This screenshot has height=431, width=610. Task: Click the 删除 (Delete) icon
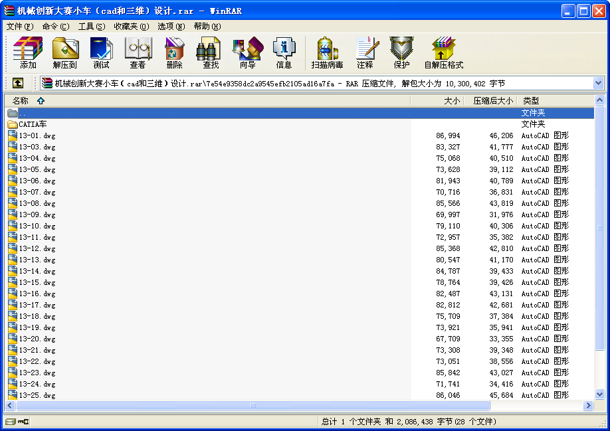tap(174, 53)
